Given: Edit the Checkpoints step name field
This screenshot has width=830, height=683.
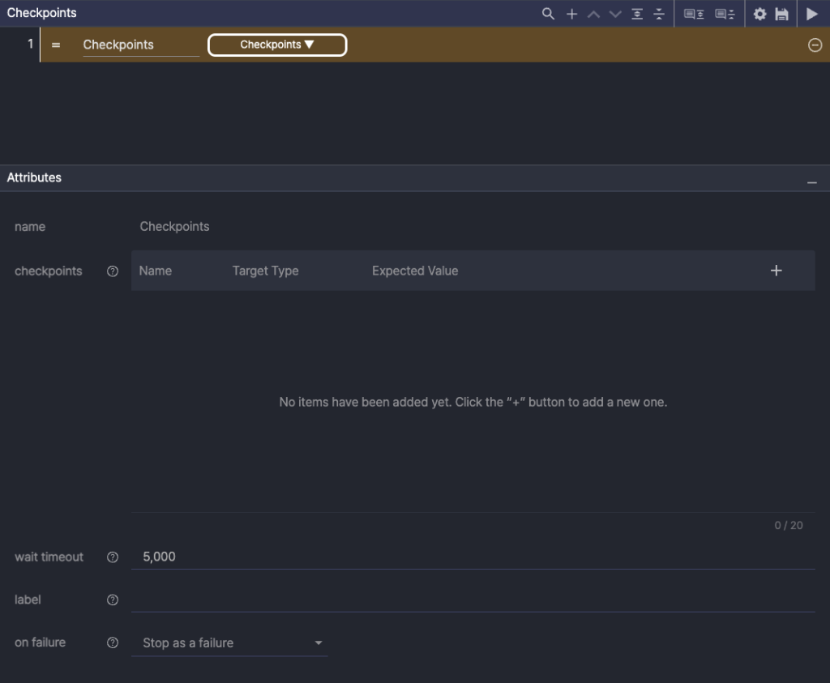Looking at the screenshot, I should tap(140, 45).
